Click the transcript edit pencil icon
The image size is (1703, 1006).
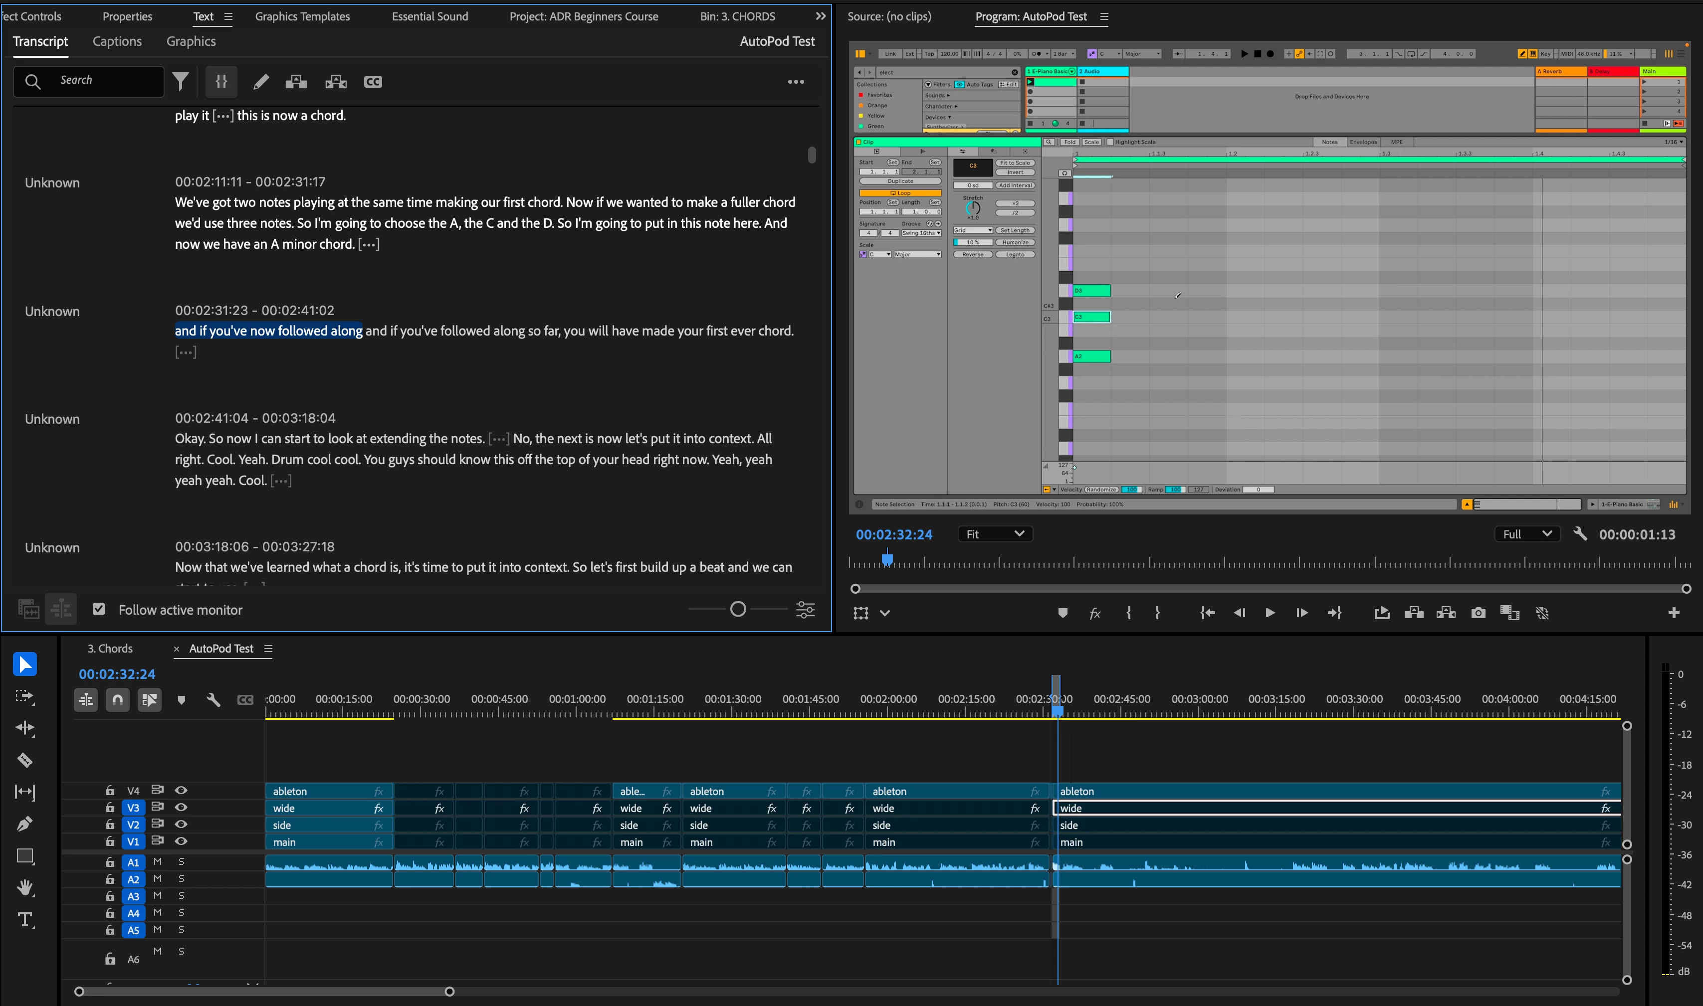click(260, 82)
